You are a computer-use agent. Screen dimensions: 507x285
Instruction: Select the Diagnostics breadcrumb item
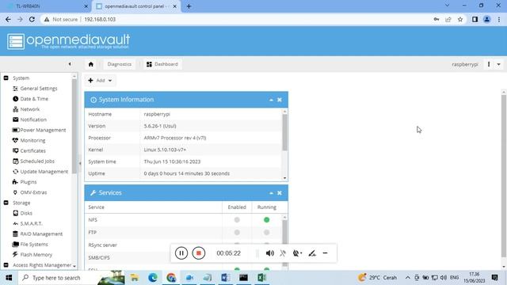(120, 64)
